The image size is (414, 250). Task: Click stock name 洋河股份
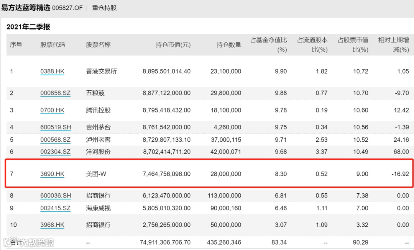coord(98,152)
